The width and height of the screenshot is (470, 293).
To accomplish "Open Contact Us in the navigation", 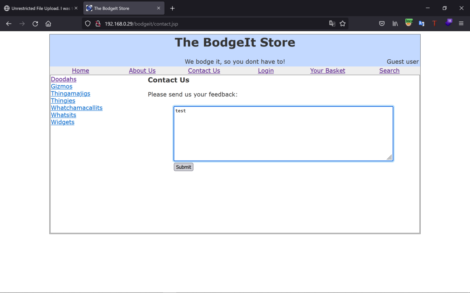I will click(x=204, y=71).
